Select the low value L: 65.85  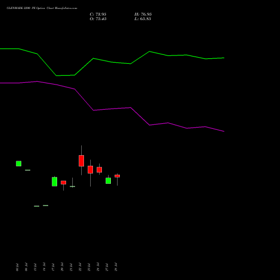pyautogui.click(x=143, y=18)
